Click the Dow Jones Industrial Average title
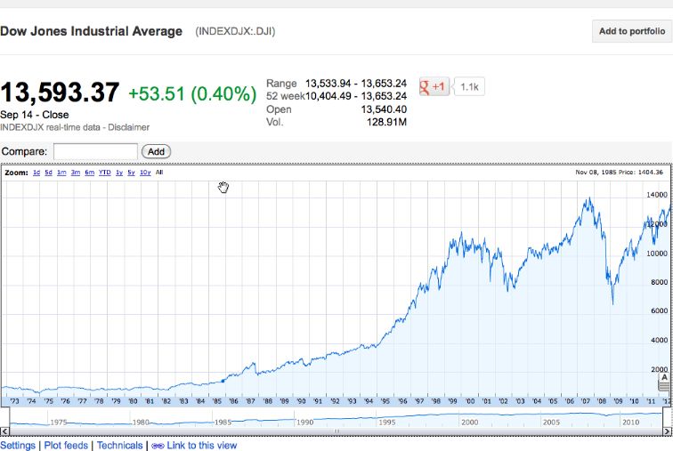The width and height of the screenshot is (673, 451). [x=91, y=31]
